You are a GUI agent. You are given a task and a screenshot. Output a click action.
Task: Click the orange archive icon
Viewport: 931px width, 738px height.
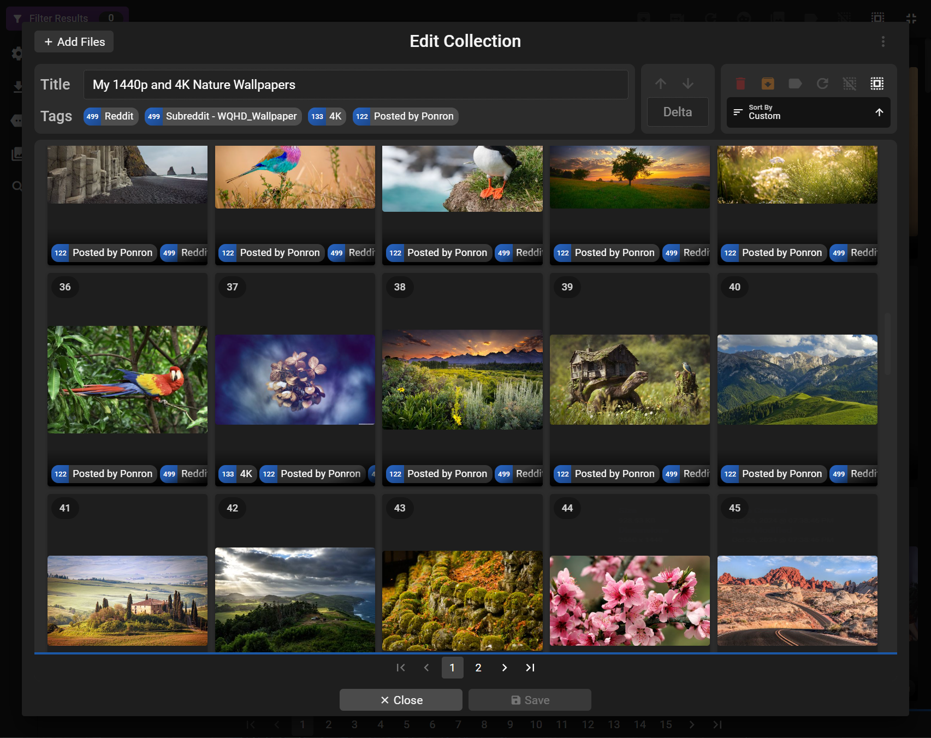(x=768, y=84)
